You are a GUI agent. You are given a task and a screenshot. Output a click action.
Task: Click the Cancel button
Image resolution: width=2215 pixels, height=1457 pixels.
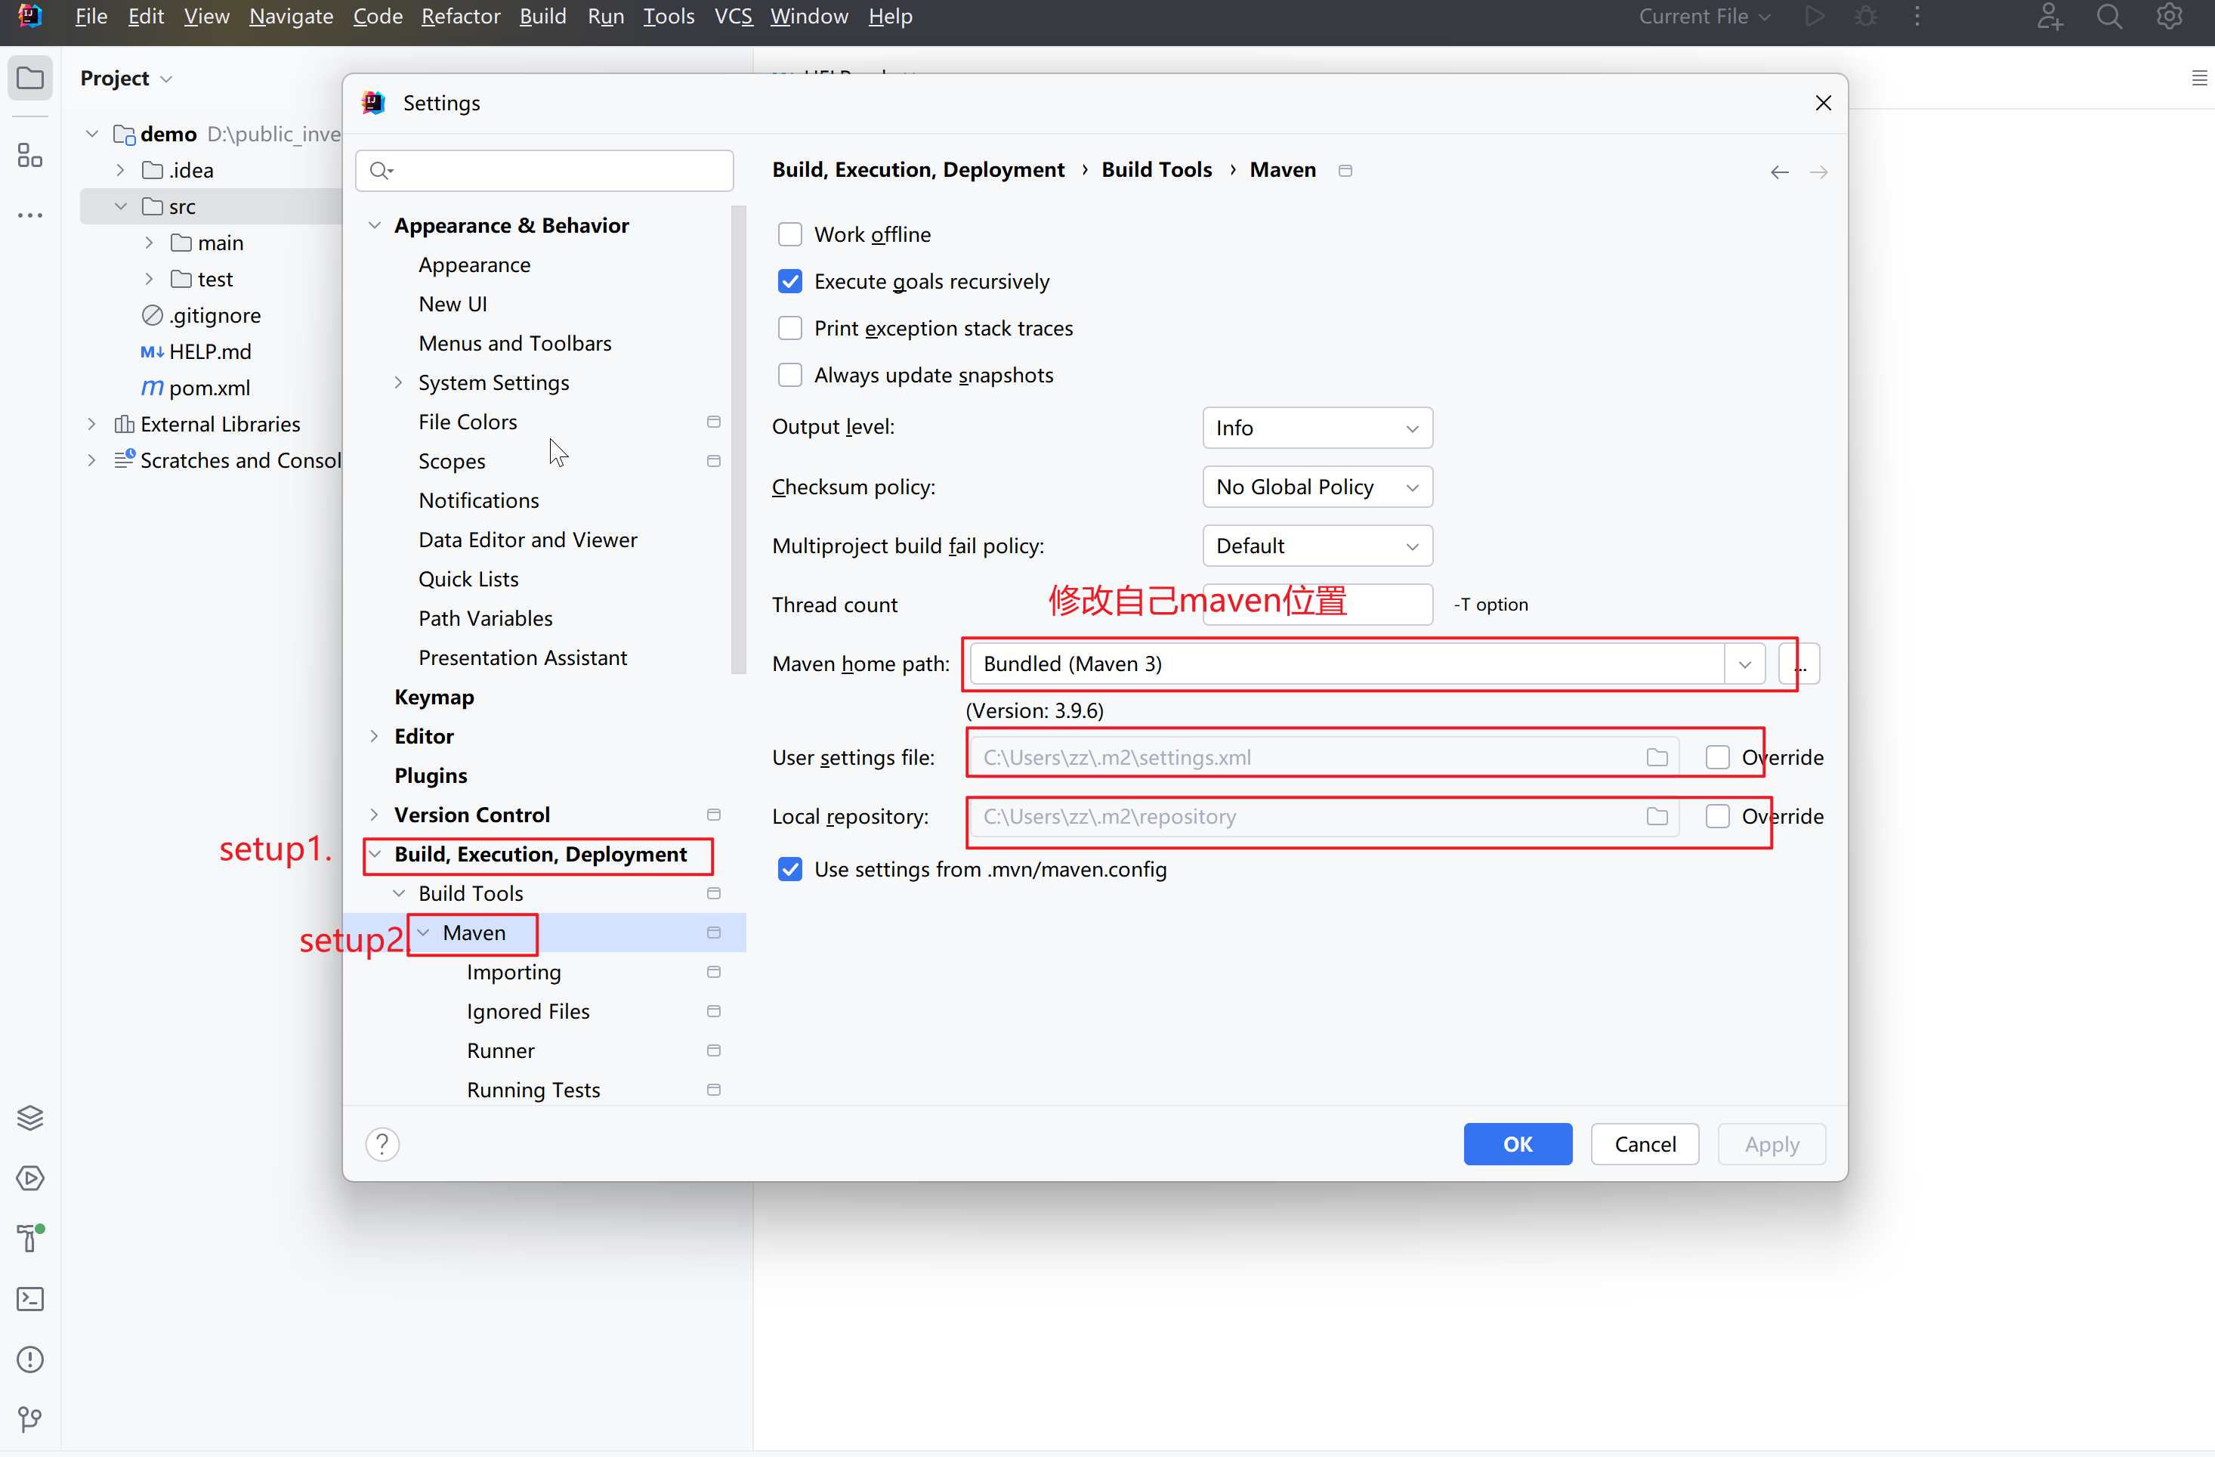[1644, 1143]
